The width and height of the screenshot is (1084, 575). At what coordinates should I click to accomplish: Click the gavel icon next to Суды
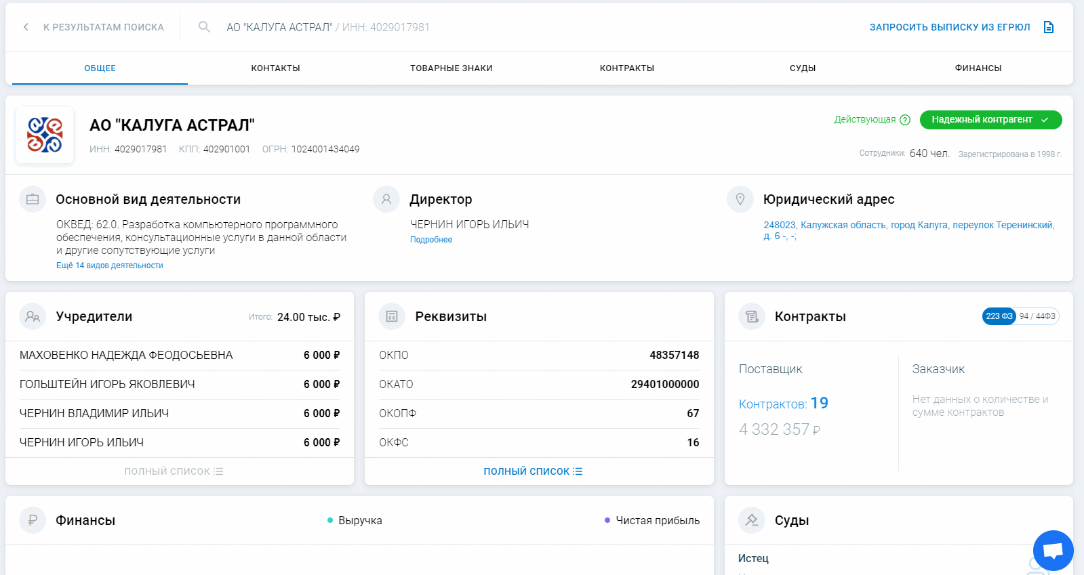pyautogui.click(x=752, y=520)
